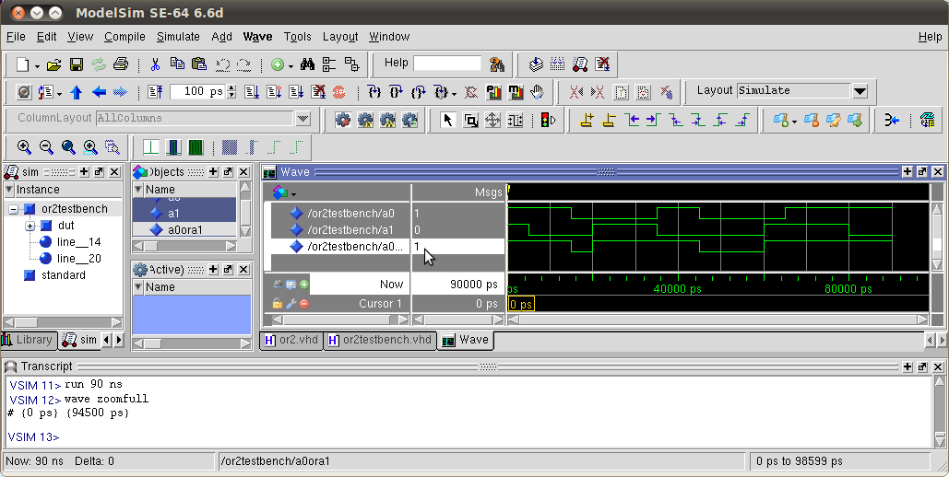Screen dimensions: 949x477
Task: Toggle the Zoom mode rectangle icon
Action: [x=470, y=120]
